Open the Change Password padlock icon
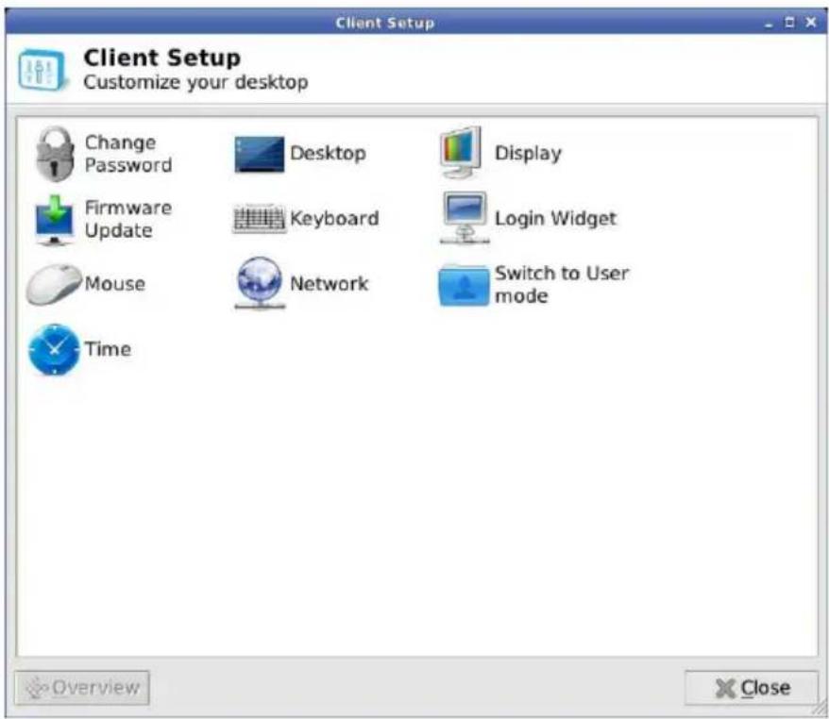The width and height of the screenshot is (829, 719). pos(55,154)
